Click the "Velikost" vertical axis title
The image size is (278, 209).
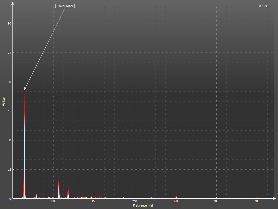[x=4, y=101]
